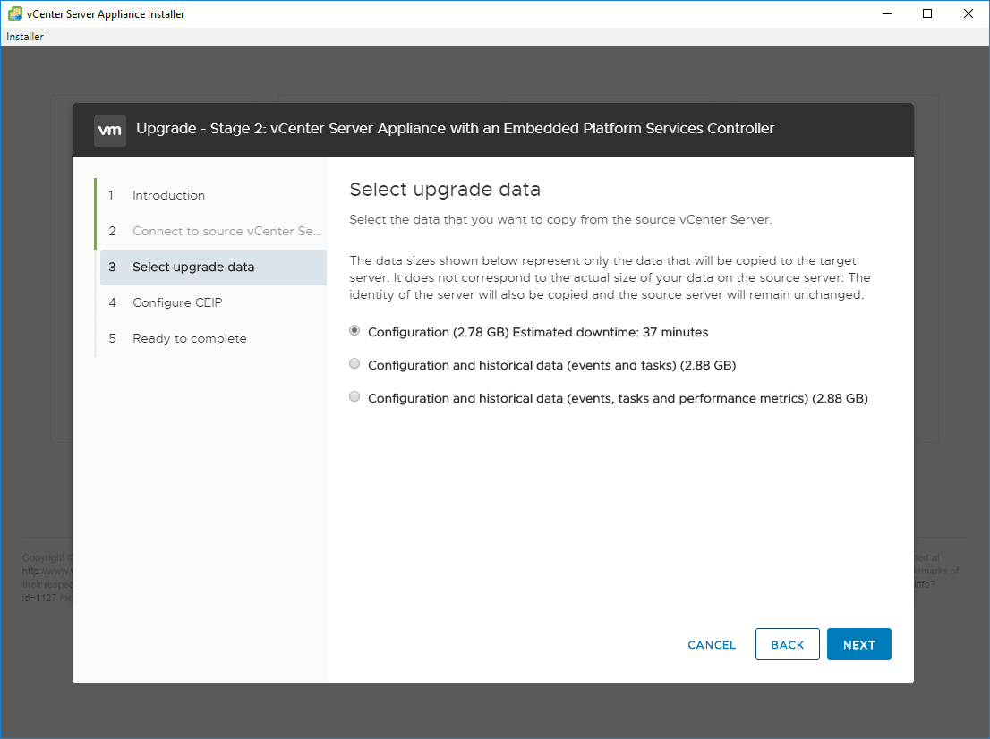
Task: Click the NEXT button
Action: point(858,644)
